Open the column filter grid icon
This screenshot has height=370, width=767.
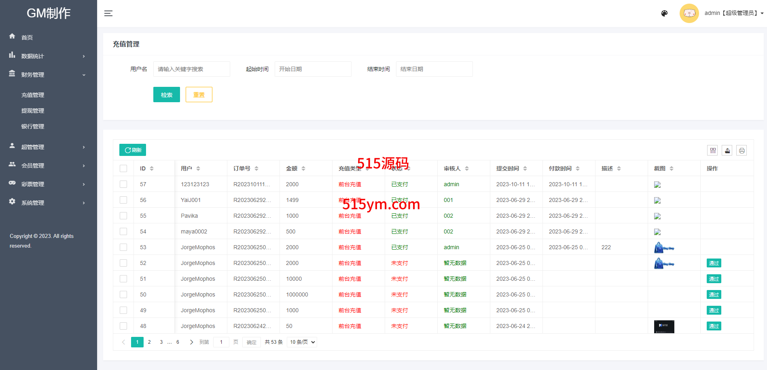pyautogui.click(x=712, y=151)
